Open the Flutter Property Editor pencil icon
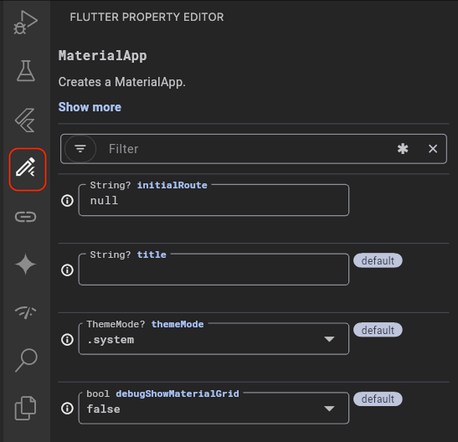Screen dimensions: 458x442 coord(27,169)
